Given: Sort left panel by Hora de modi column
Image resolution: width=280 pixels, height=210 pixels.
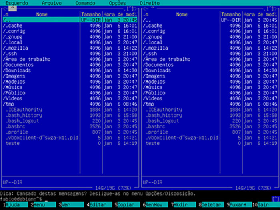Looking at the screenshot, I should click(x=120, y=14).
